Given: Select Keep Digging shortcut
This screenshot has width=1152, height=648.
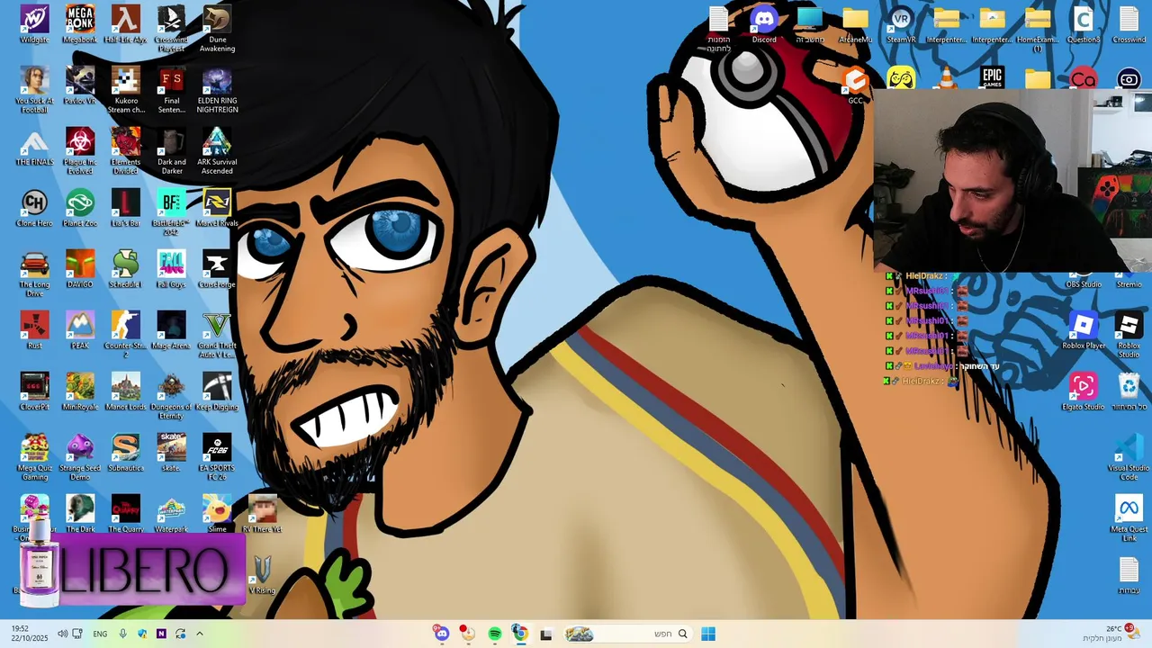Looking at the screenshot, I should tap(217, 391).
